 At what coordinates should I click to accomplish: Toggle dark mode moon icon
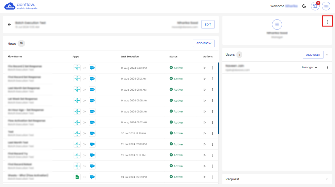[304, 6]
